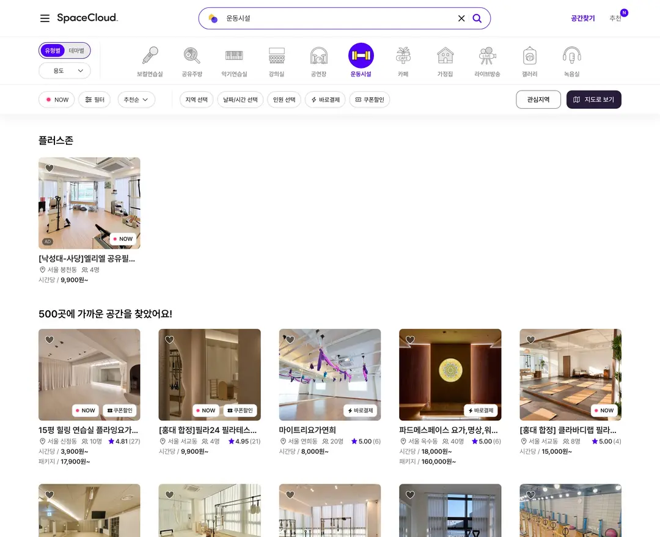Image resolution: width=660 pixels, height=537 pixels.
Task: Click the 플러스존 section heading
Action: (56, 141)
